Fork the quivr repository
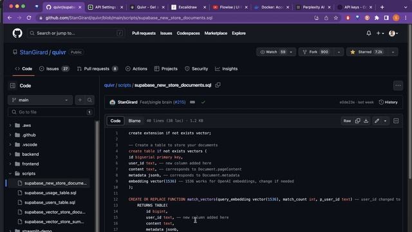This screenshot has width=412, height=232. click(316, 52)
